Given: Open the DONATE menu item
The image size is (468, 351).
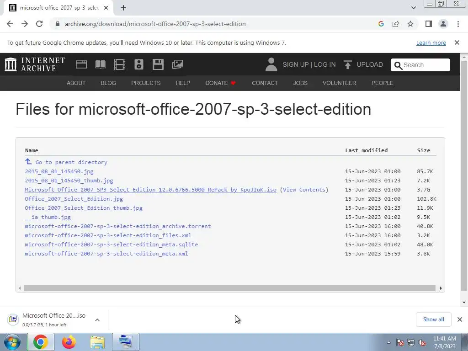Looking at the screenshot, I should point(221,83).
